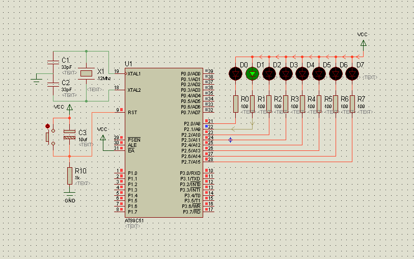The height and width of the screenshot is (259, 414).
Task: Click the reset push button switch
Action: pyautogui.click(x=50, y=137)
